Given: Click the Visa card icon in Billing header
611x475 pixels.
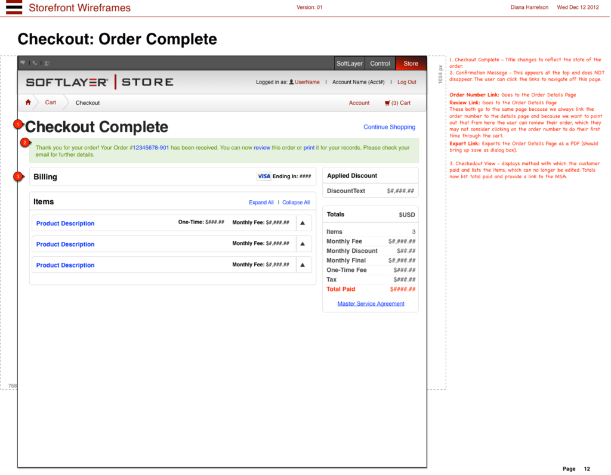Looking at the screenshot, I should (264, 175).
